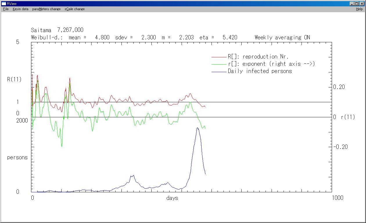This screenshot has width=366, height=223.
Task: Click the 1000 value on the x-axis
Action: tap(337, 198)
